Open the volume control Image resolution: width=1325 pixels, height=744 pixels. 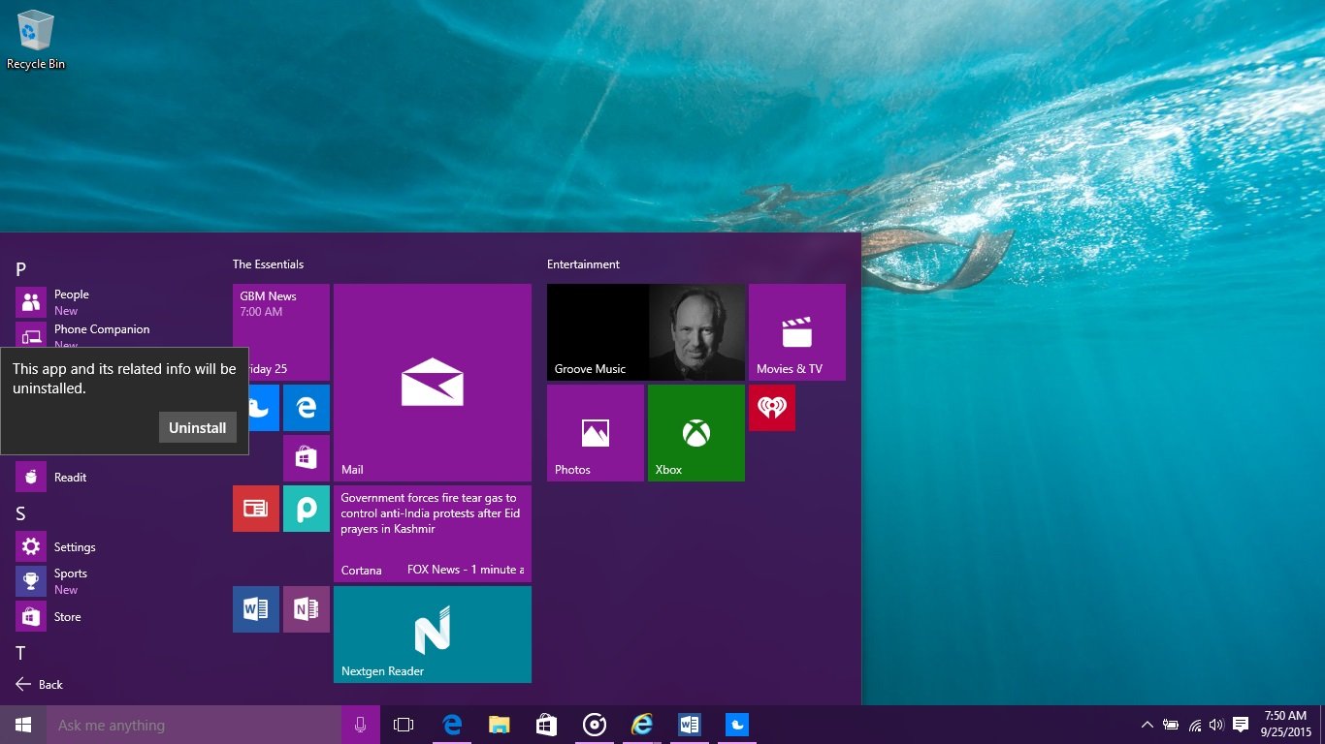(x=1216, y=725)
